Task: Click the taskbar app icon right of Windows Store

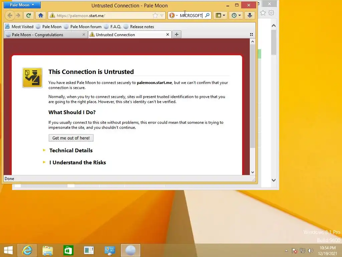Action: point(89,250)
